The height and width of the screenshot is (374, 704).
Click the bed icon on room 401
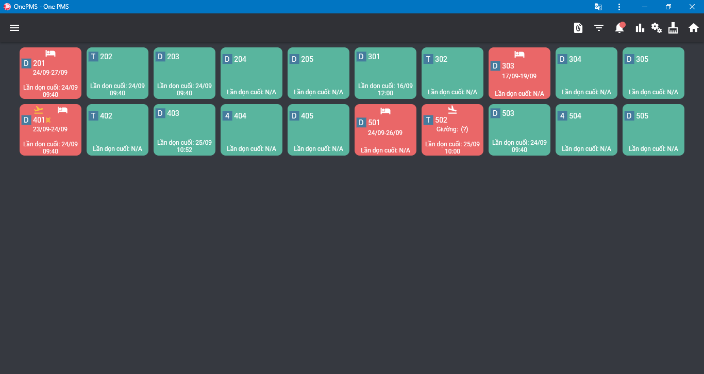(62, 110)
